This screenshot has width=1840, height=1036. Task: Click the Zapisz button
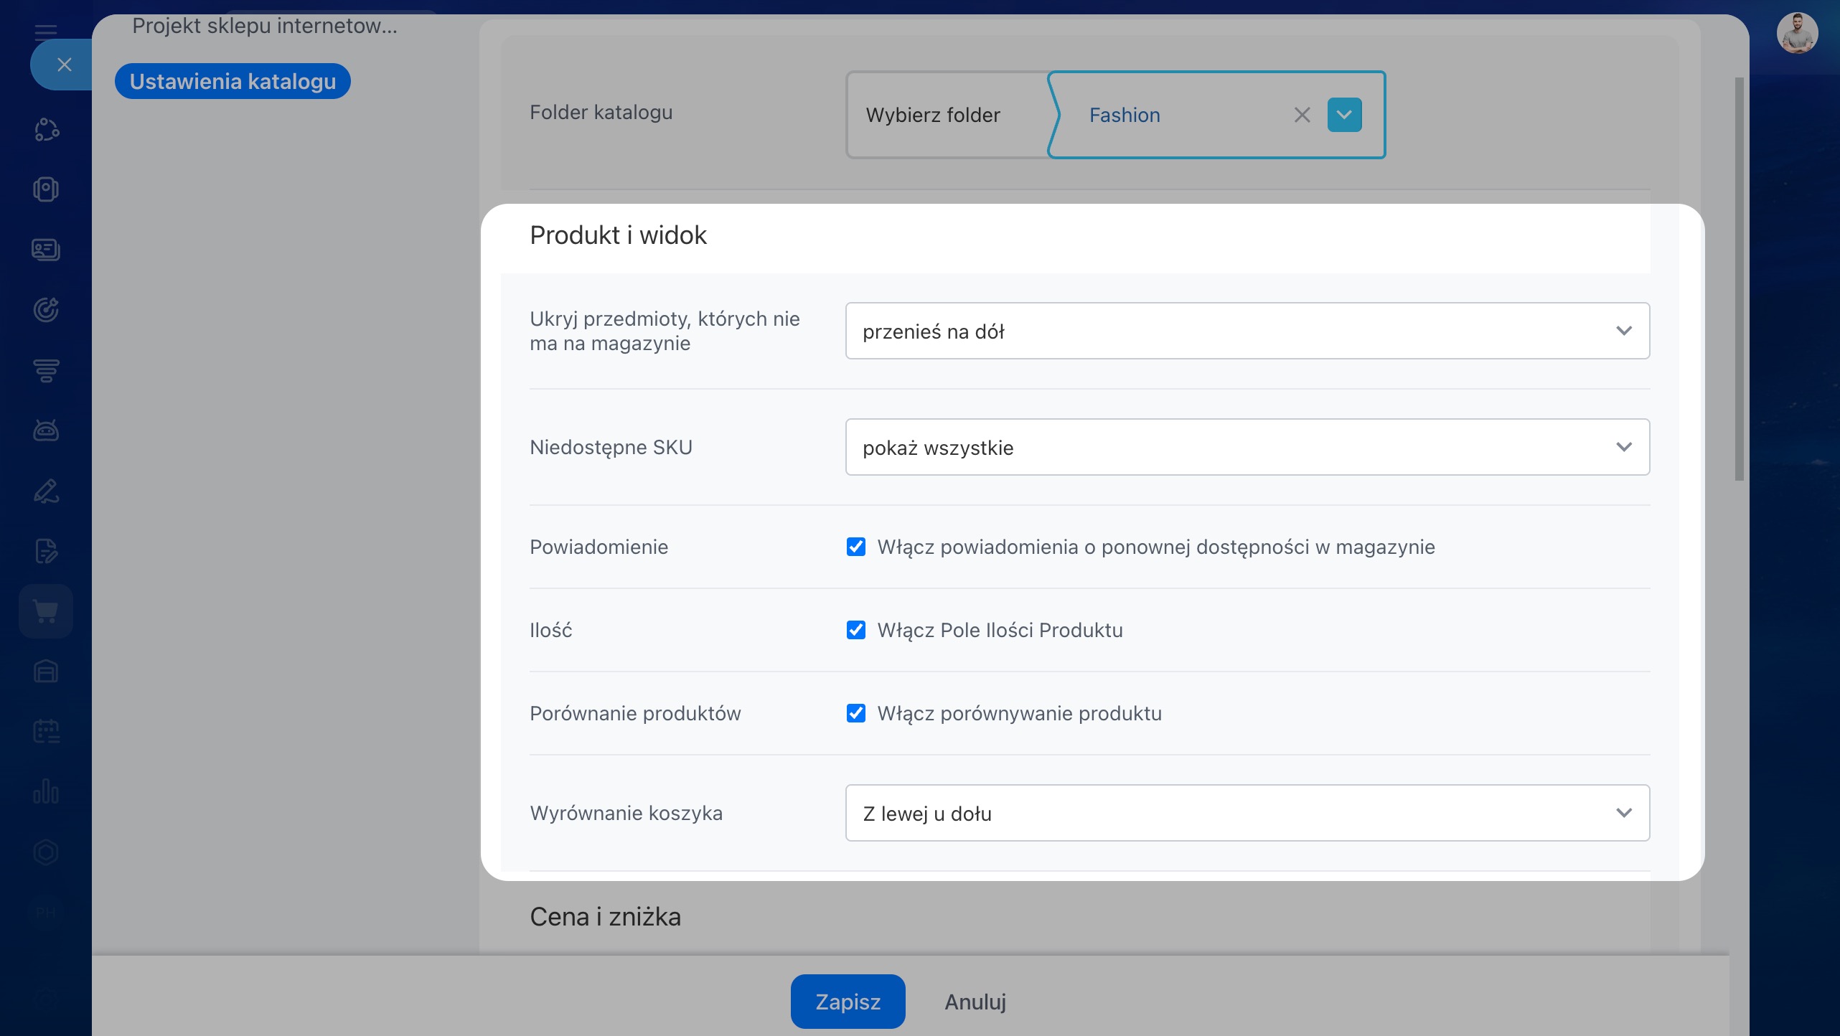848,1002
